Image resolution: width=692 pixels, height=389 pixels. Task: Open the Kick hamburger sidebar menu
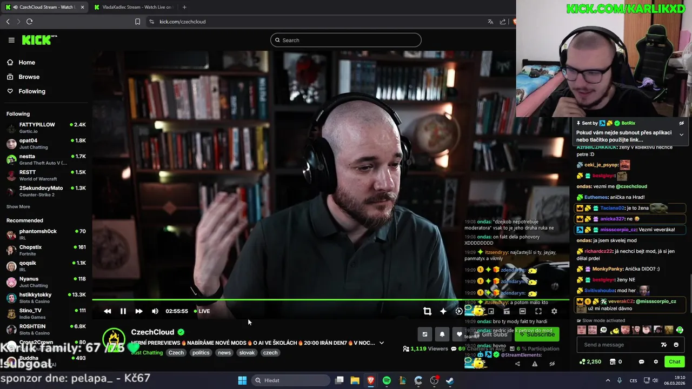click(11, 40)
